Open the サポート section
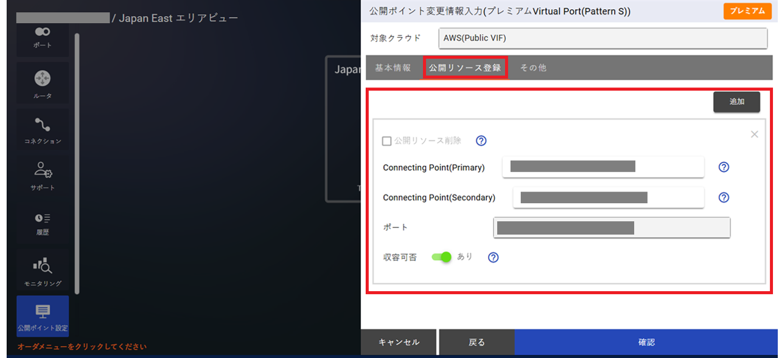 41,176
